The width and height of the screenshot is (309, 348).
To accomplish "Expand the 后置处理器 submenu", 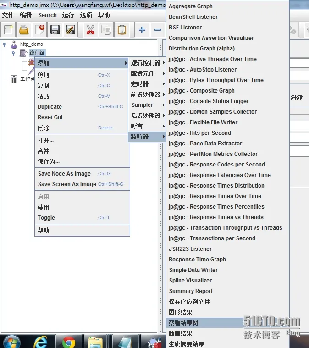I will [x=147, y=116].
